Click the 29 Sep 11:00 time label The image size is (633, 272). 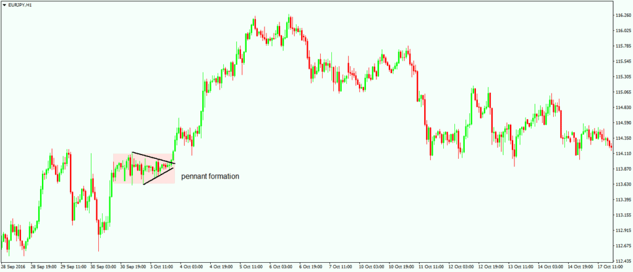[73, 267]
